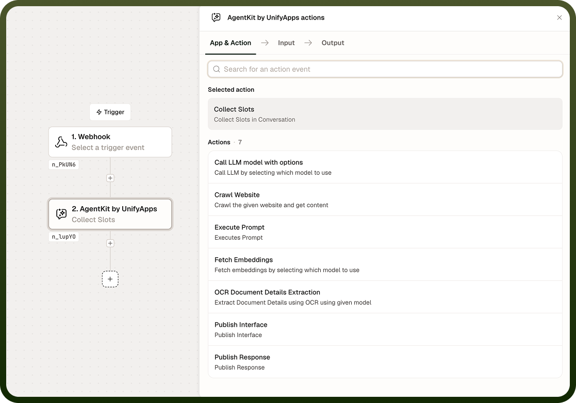The height and width of the screenshot is (403, 576).
Task: Choose OCR Document Details Extraction action
Action: coord(385,297)
